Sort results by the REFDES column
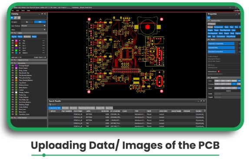 pos(53,111)
